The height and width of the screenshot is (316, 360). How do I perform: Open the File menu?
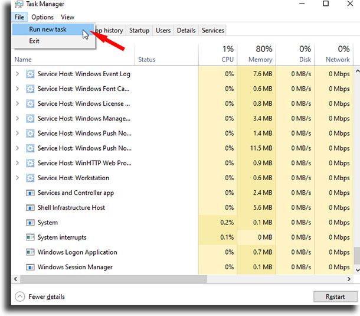click(x=19, y=17)
